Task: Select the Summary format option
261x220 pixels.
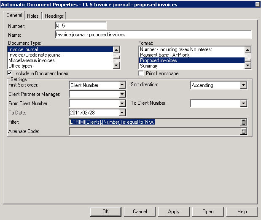Action: click(149, 66)
